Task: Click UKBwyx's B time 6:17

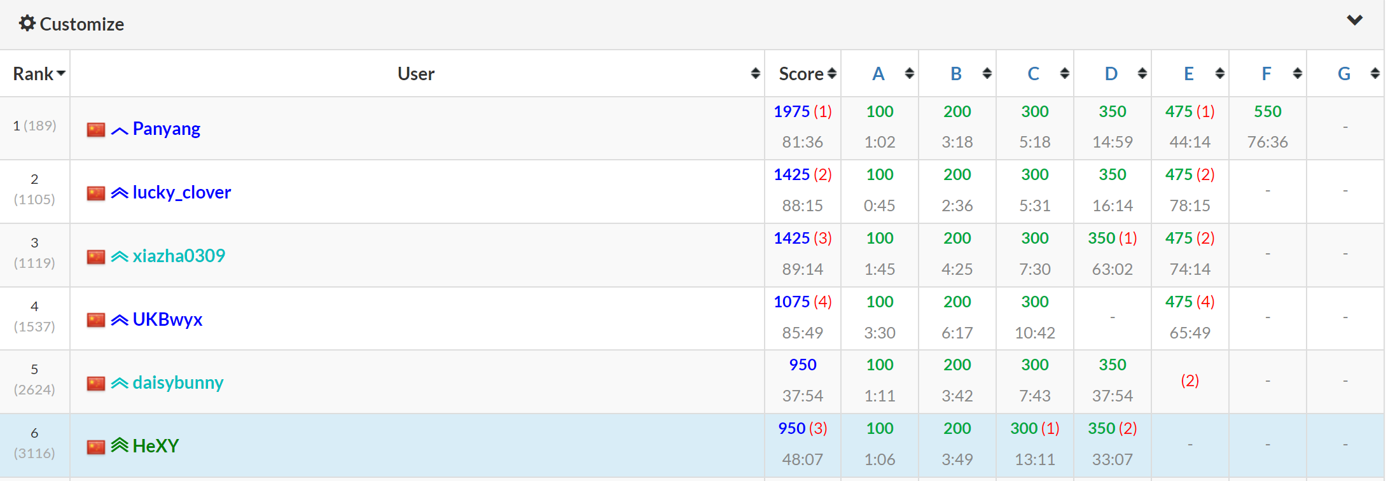Action: point(957,333)
